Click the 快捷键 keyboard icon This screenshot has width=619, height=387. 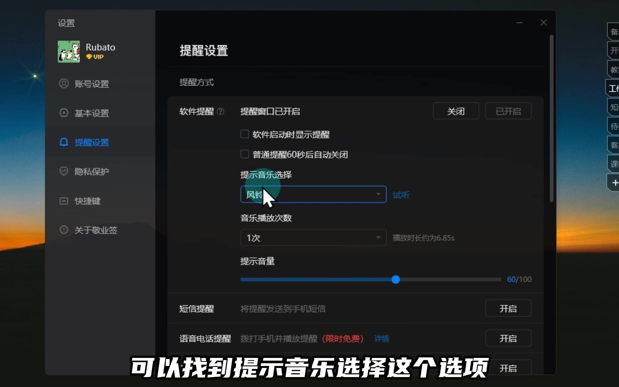coord(64,201)
